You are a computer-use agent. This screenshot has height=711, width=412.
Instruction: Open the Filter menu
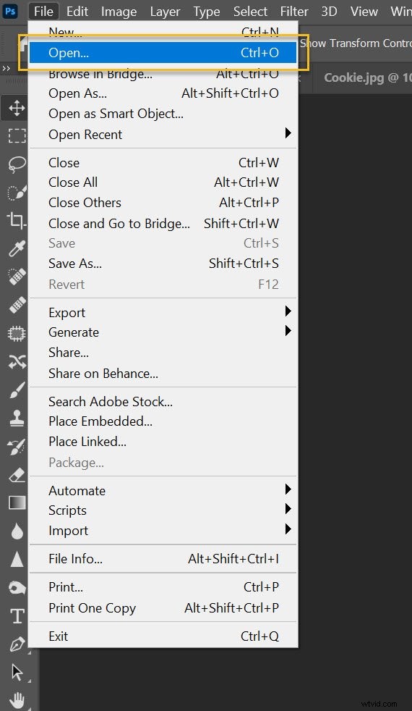[x=294, y=12]
